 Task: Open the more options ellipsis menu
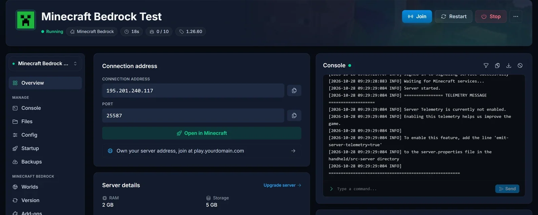[516, 16]
